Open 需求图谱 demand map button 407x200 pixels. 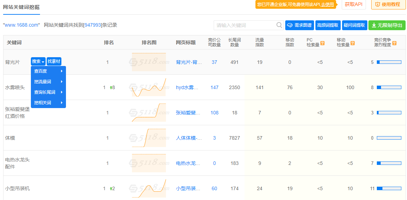pos(300,25)
